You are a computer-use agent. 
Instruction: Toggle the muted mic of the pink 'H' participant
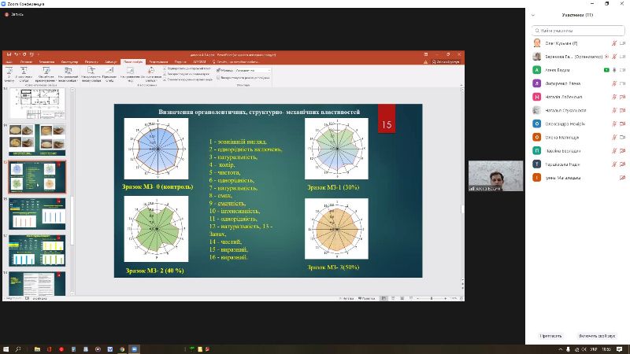point(614,97)
